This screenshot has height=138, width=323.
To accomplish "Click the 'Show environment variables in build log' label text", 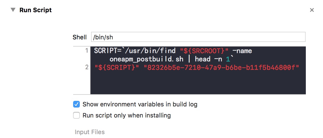I will coord(140,104).
